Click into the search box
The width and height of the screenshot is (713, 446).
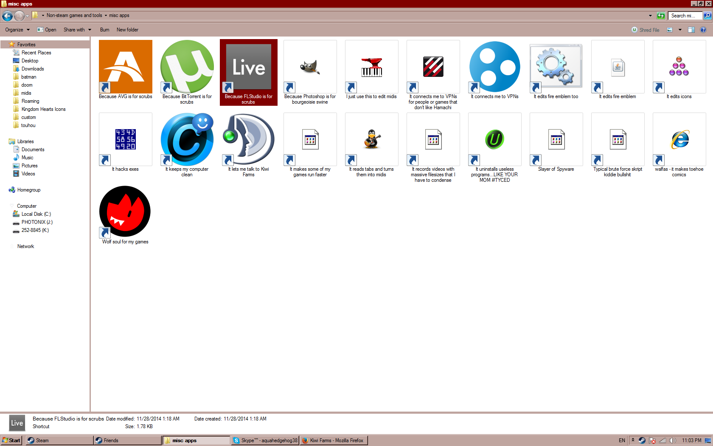(x=685, y=16)
